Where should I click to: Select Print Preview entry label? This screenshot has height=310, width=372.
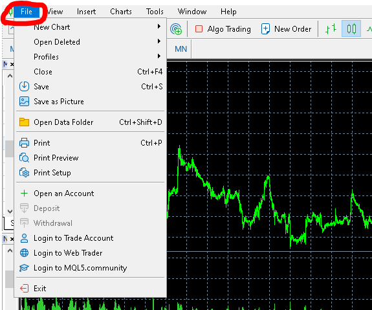[56, 158]
